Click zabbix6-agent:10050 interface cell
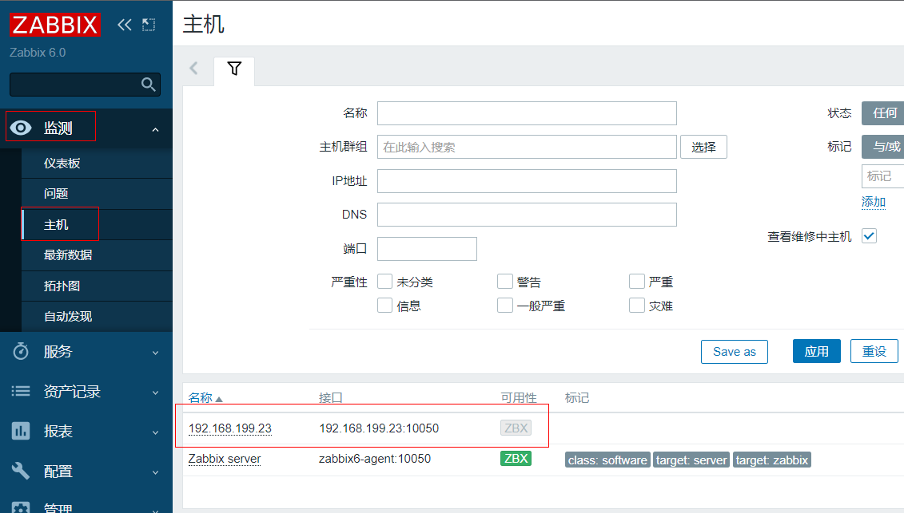904x513 pixels. [375, 459]
